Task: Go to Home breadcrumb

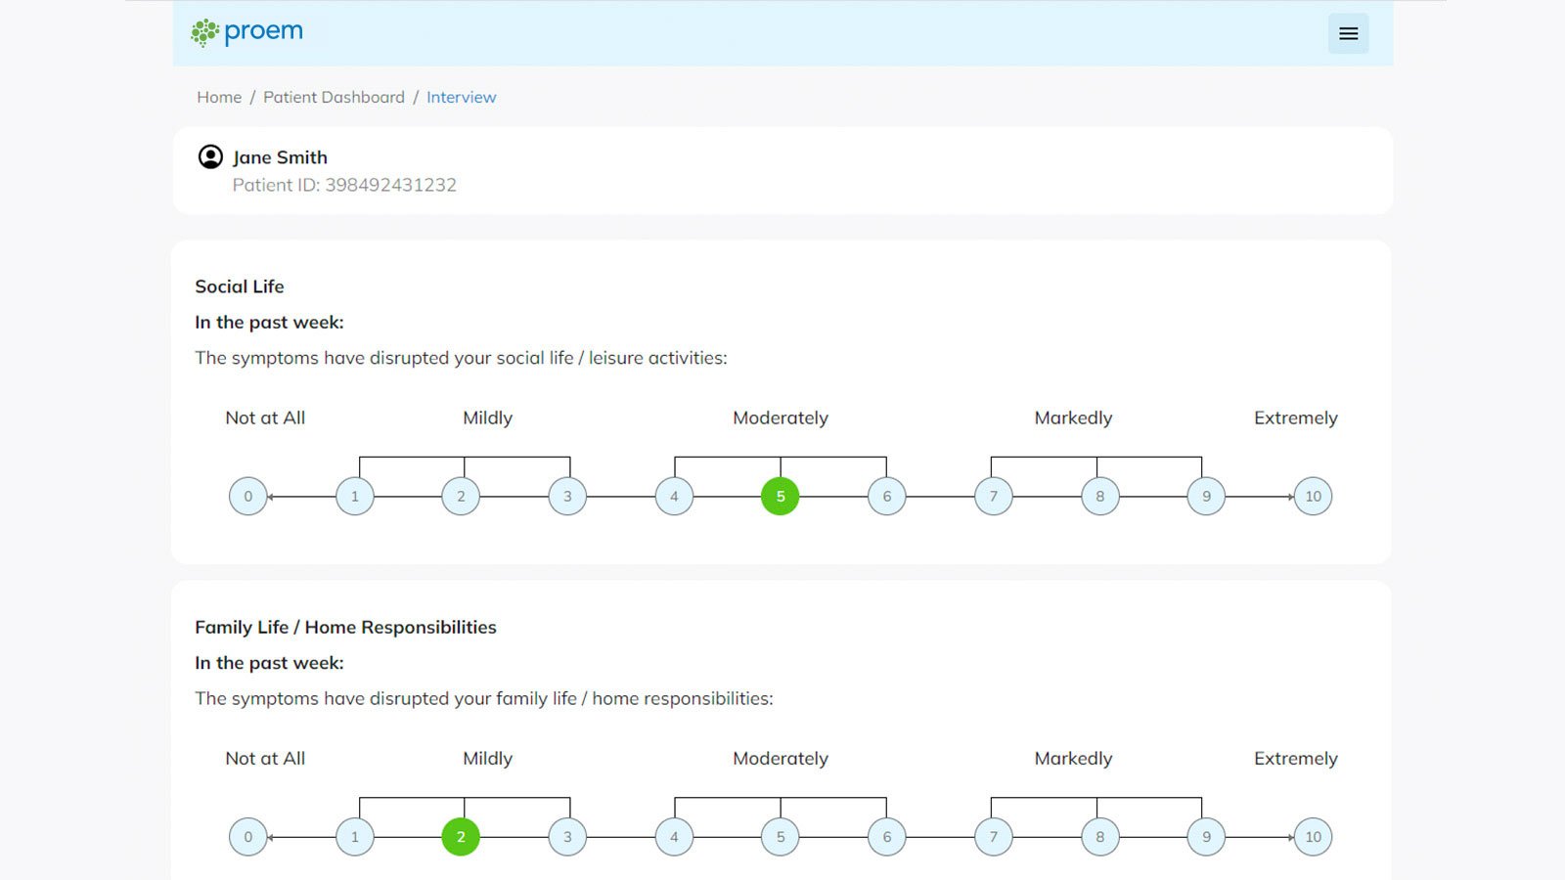Action: click(219, 97)
